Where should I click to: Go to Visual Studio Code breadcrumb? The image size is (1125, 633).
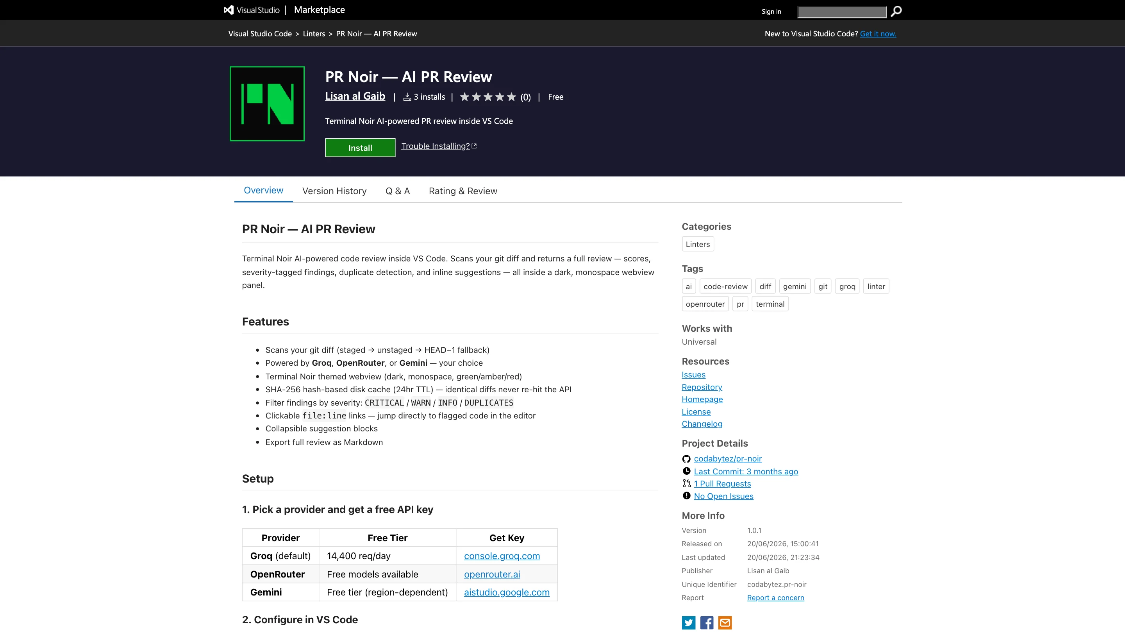point(260,34)
